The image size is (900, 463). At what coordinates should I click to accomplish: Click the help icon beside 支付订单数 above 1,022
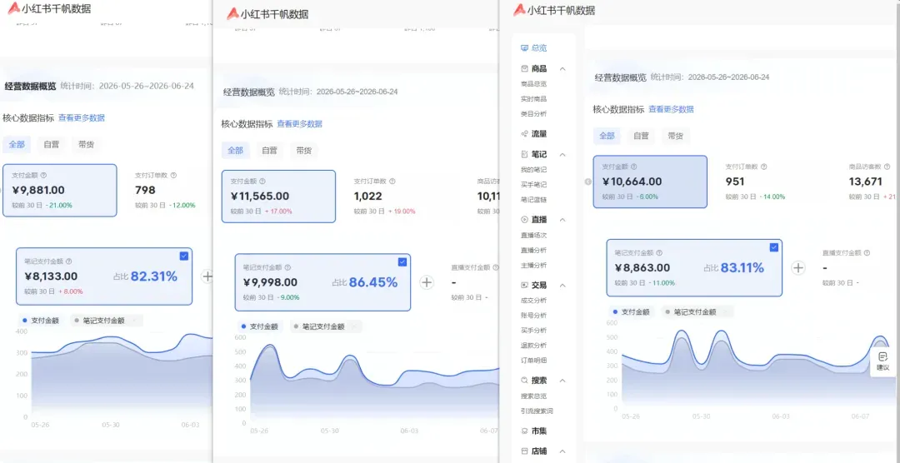(x=392, y=182)
